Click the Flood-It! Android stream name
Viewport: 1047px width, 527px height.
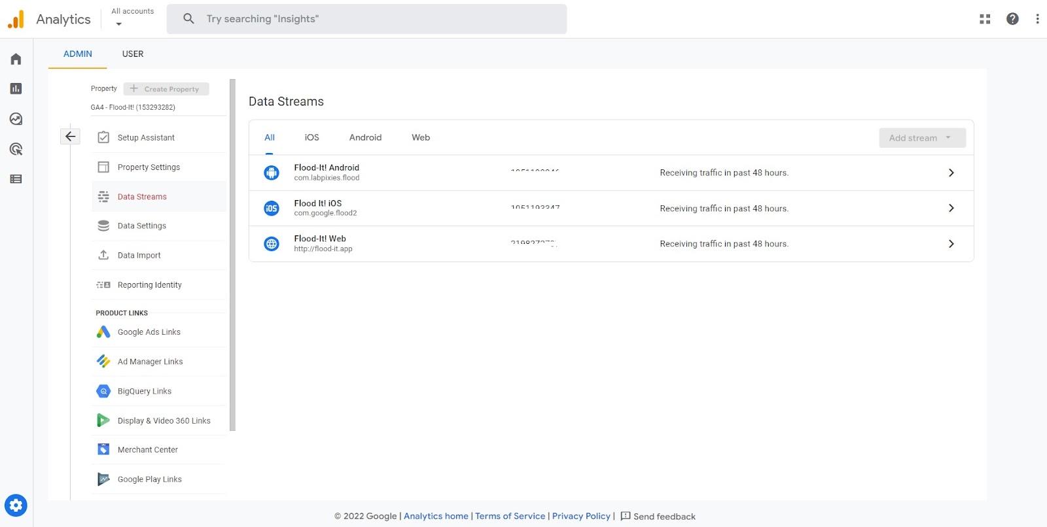tap(327, 167)
